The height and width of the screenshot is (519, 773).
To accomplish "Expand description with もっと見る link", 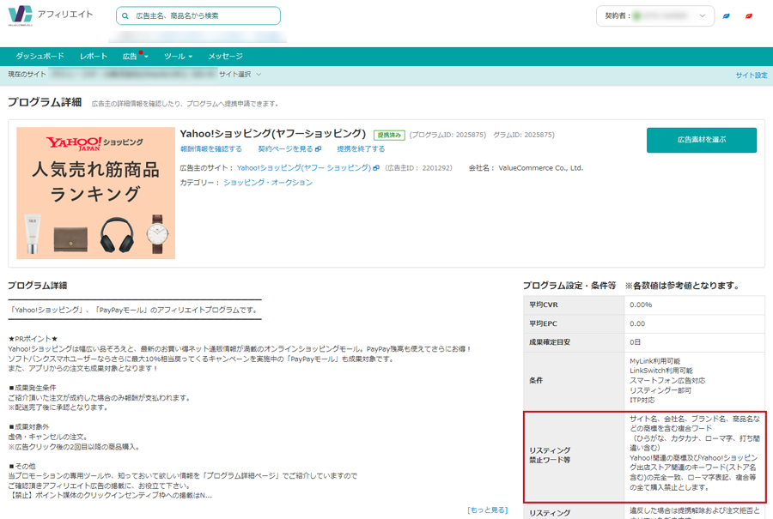I will [x=488, y=510].
